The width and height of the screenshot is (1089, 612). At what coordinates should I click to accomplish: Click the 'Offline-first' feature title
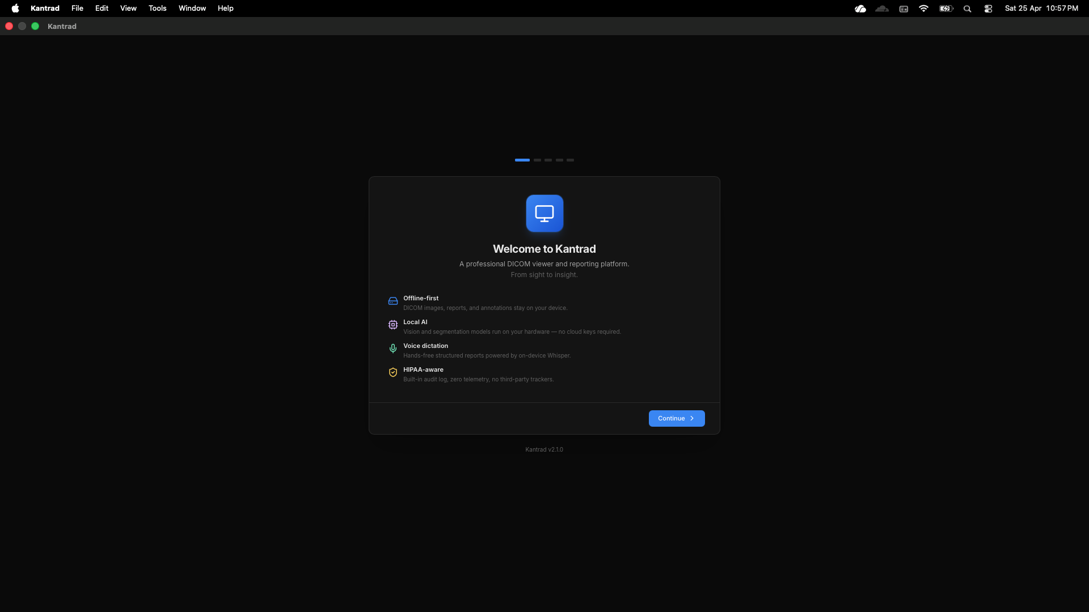pyautogui.click(x=421, y=298)
